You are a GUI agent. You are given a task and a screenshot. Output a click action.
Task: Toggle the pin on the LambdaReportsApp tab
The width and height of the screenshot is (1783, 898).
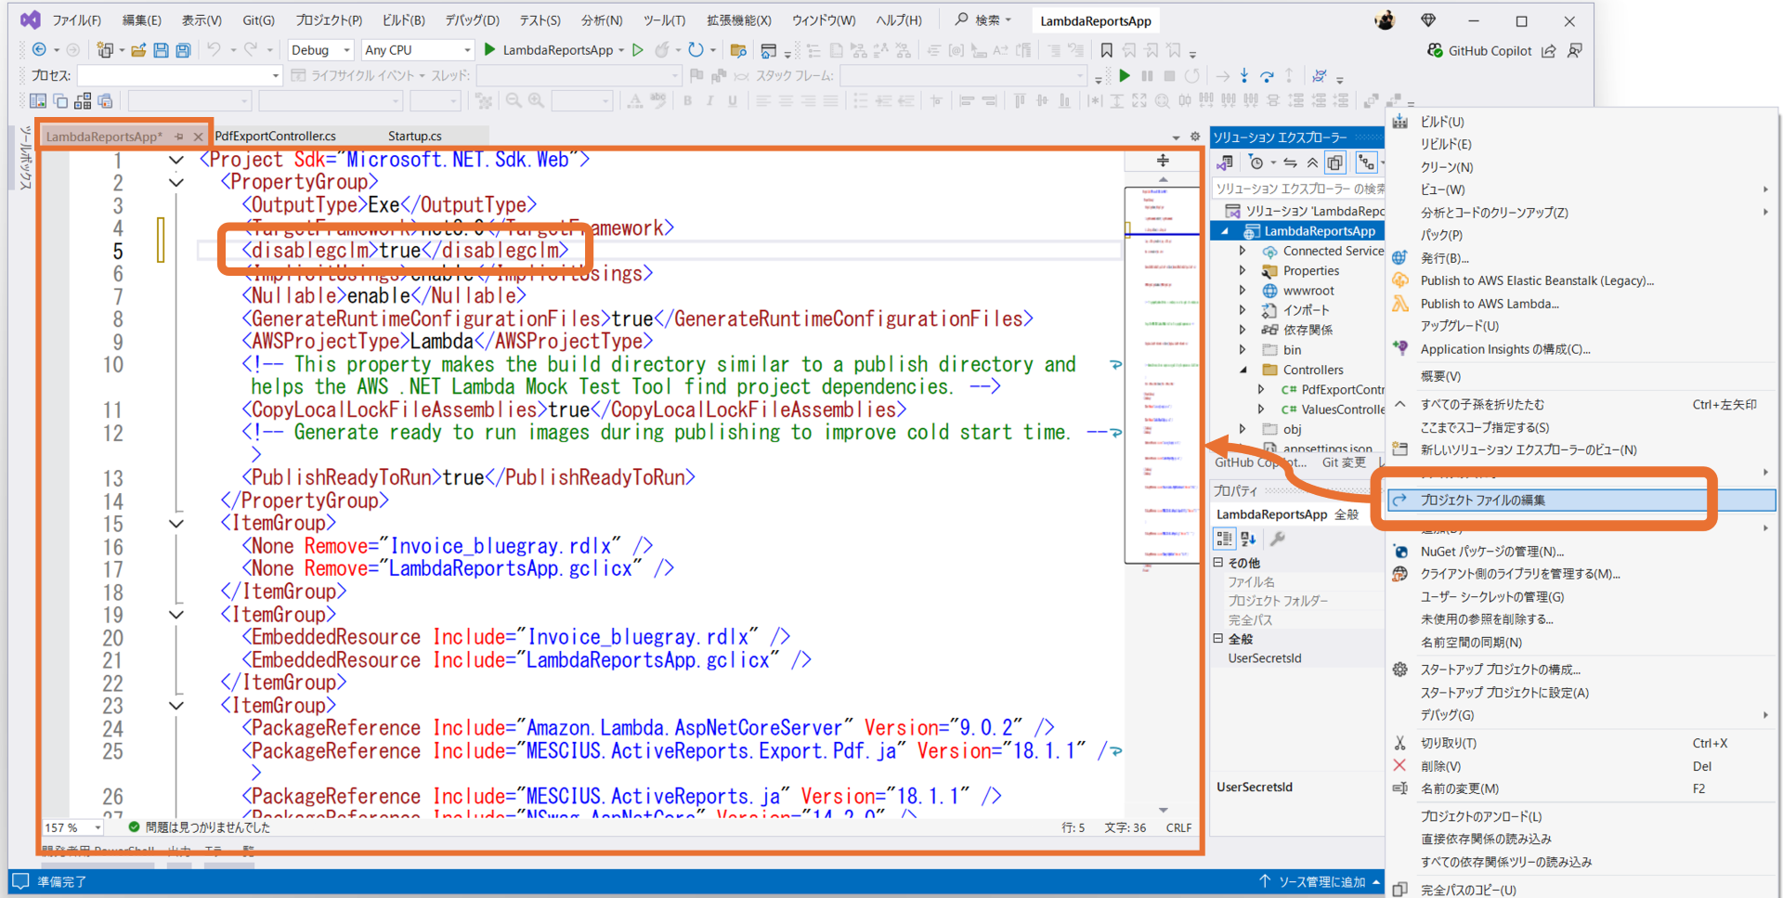(178, 137)
